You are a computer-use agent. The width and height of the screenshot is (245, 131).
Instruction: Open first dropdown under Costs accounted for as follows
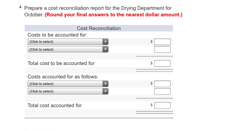[x=65, y=84]
